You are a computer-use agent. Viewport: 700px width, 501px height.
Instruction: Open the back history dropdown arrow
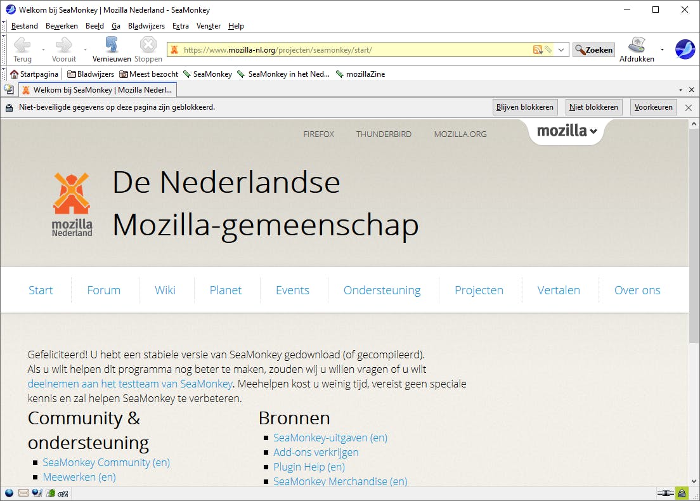click(x=43, y=49)
